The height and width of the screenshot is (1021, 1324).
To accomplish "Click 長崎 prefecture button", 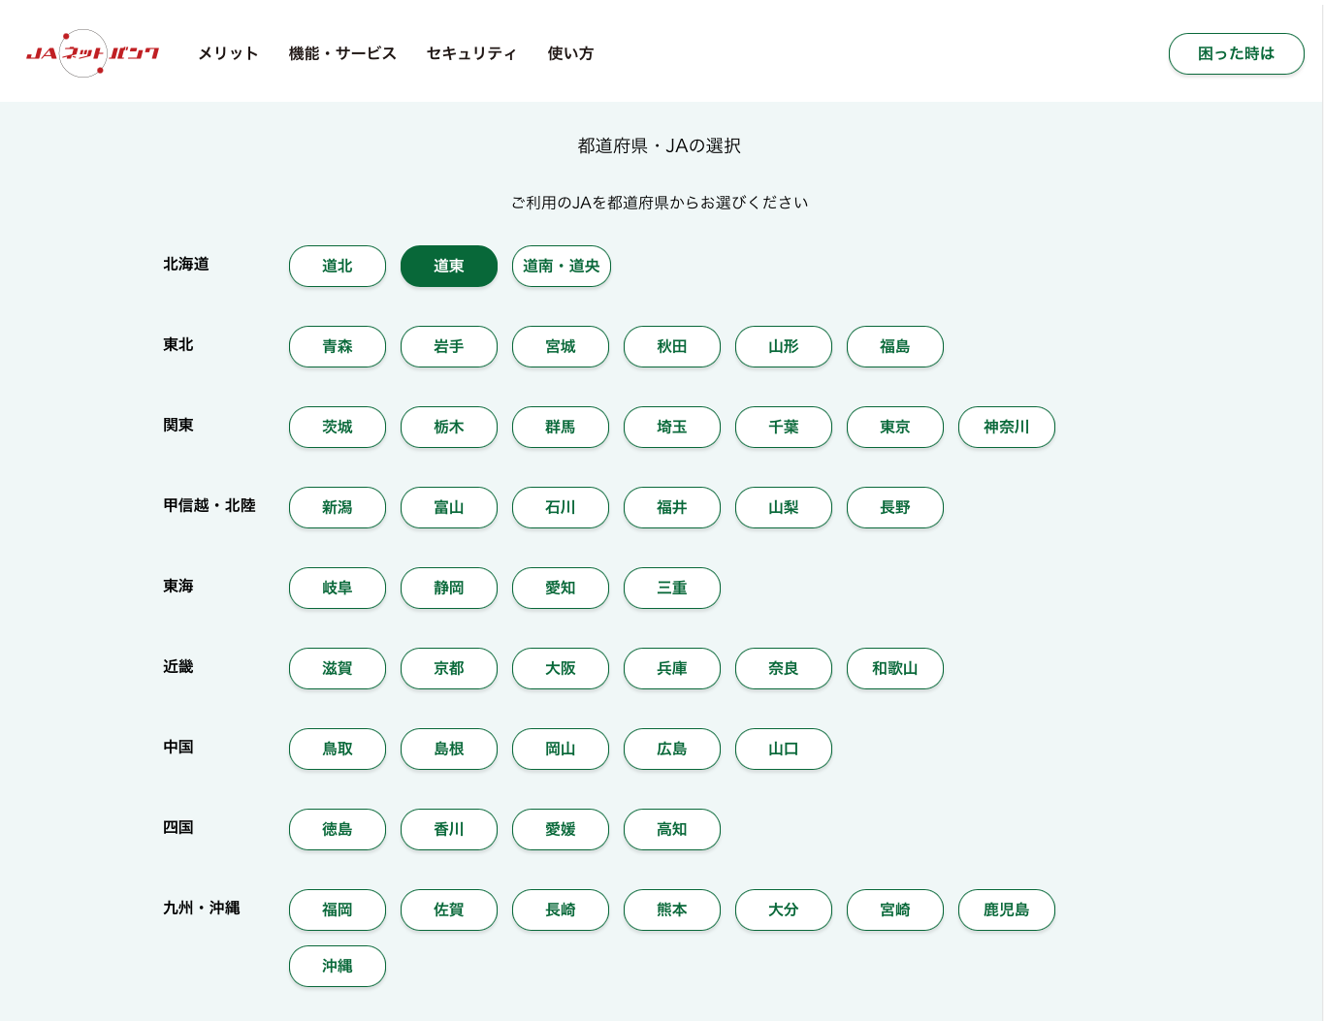I will (561, 909).
